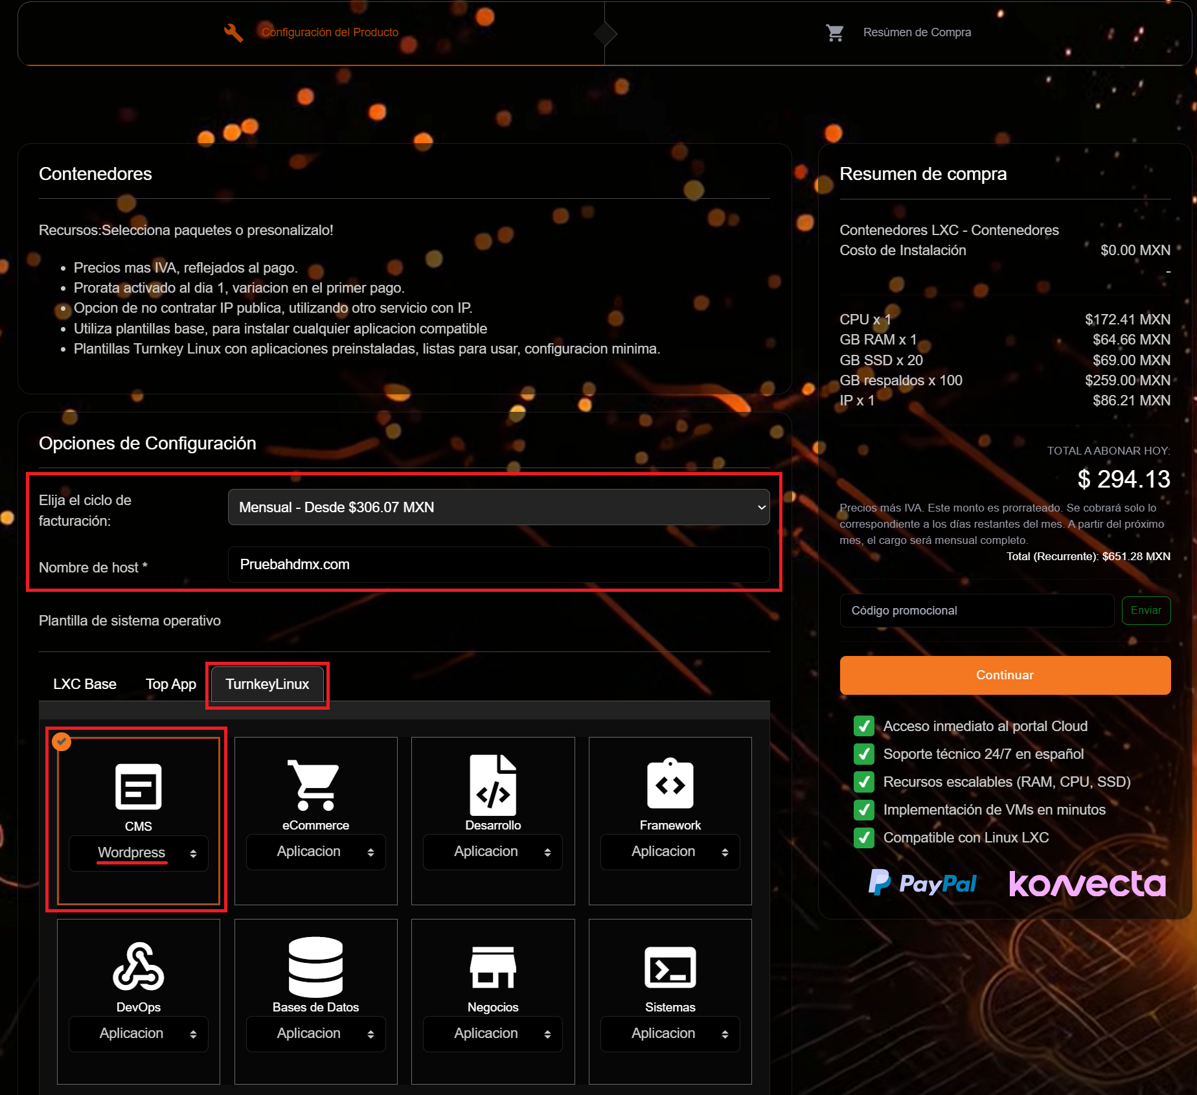Choose the Framework template icon

tap(670, 784)
